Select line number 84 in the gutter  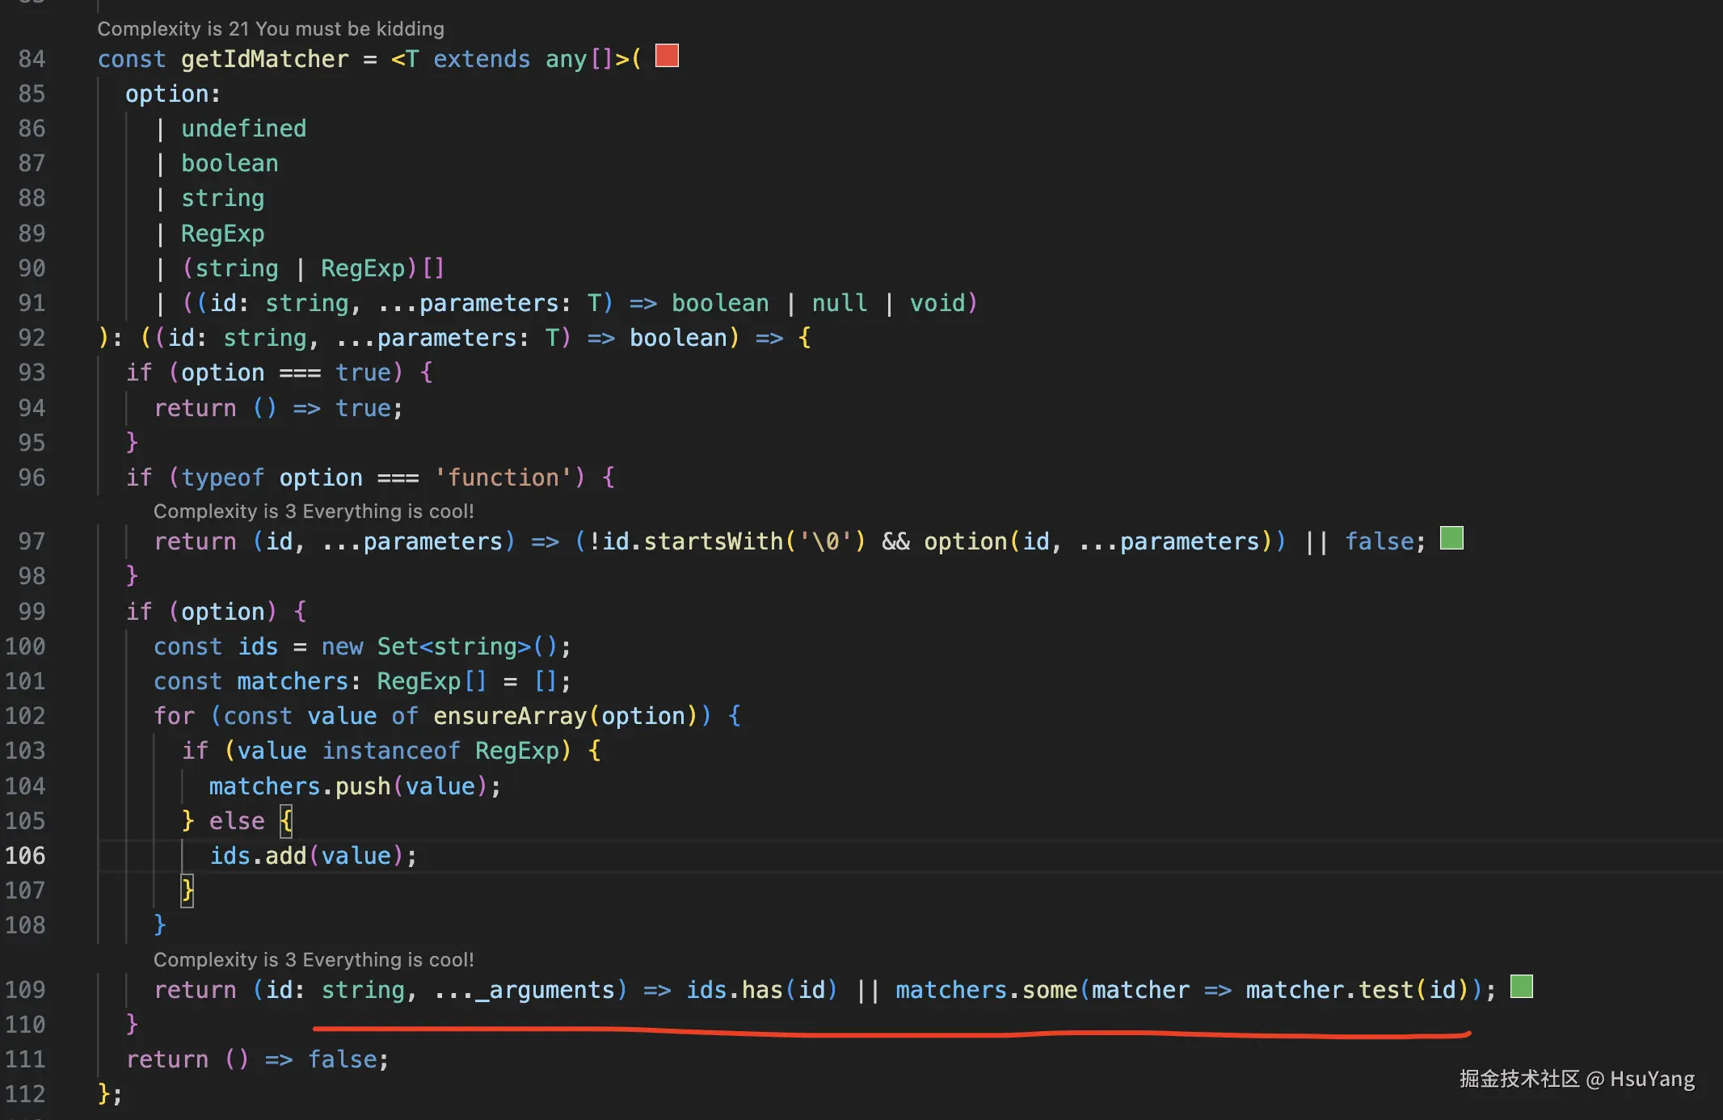pyautogui.click(x=32, y=59)
